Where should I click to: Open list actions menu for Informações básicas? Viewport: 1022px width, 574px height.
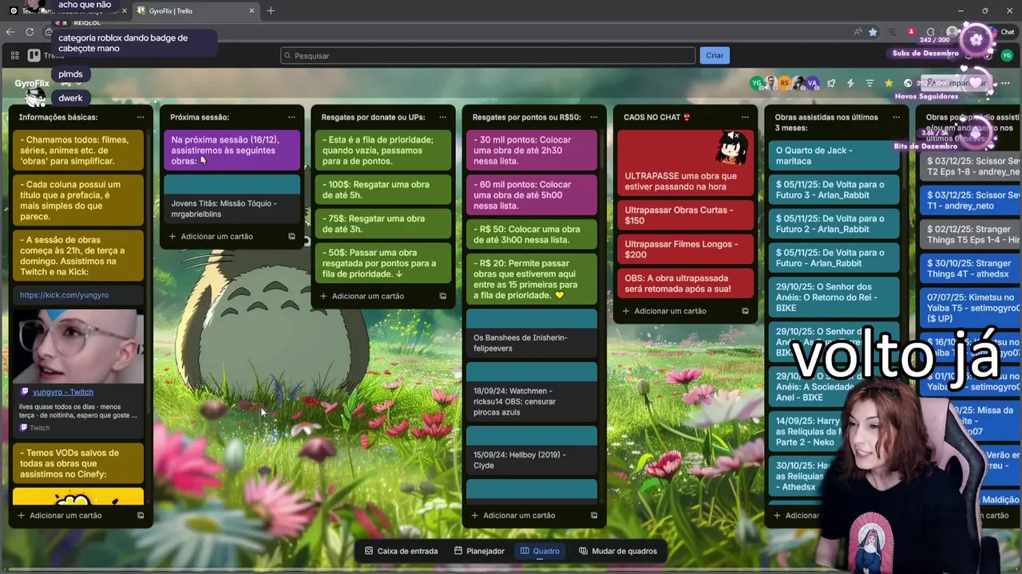click(x=141, y=117)
